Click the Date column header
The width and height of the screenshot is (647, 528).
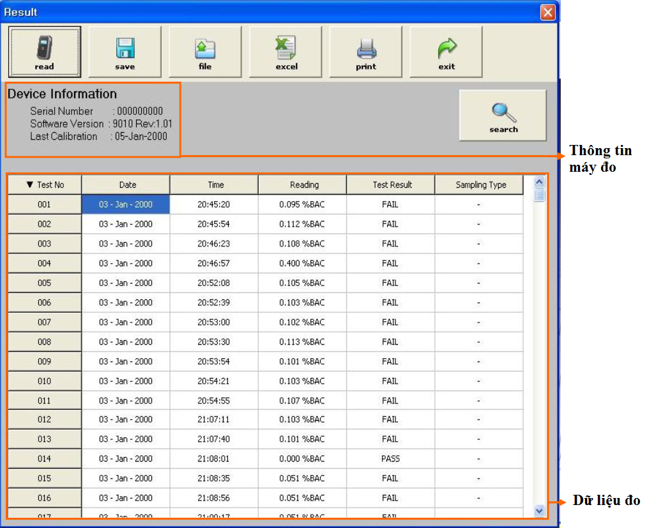pyautogui.click(x=127, y=185)
